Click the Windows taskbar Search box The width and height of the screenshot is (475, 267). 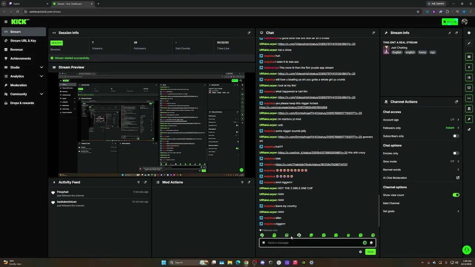pyautogui.click(x=189, y=263)
